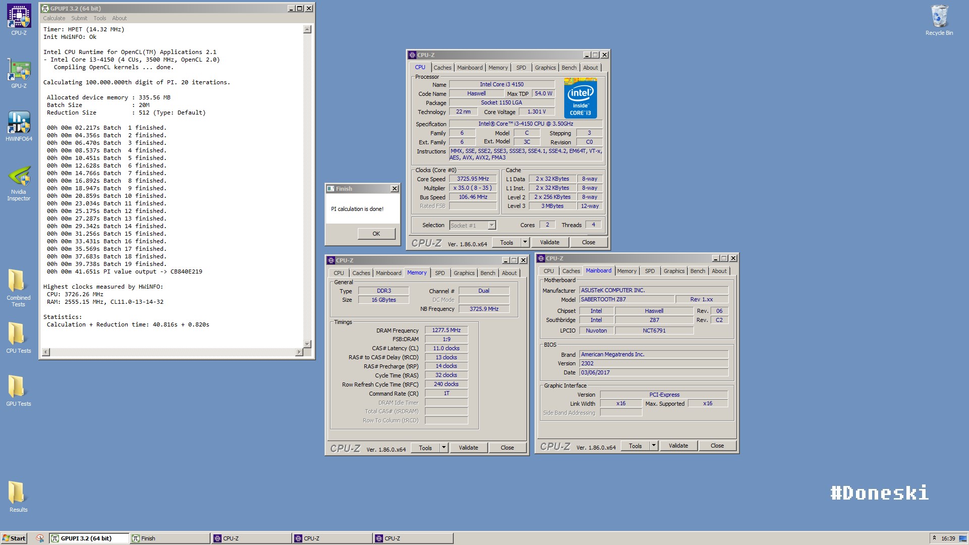Click the show desktop tray icon
969x545 pixels.
coord(963,538)
